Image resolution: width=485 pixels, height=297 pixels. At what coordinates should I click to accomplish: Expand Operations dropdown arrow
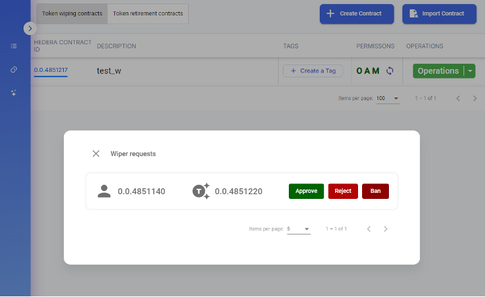pyautogui.click(x=471, y=71)
